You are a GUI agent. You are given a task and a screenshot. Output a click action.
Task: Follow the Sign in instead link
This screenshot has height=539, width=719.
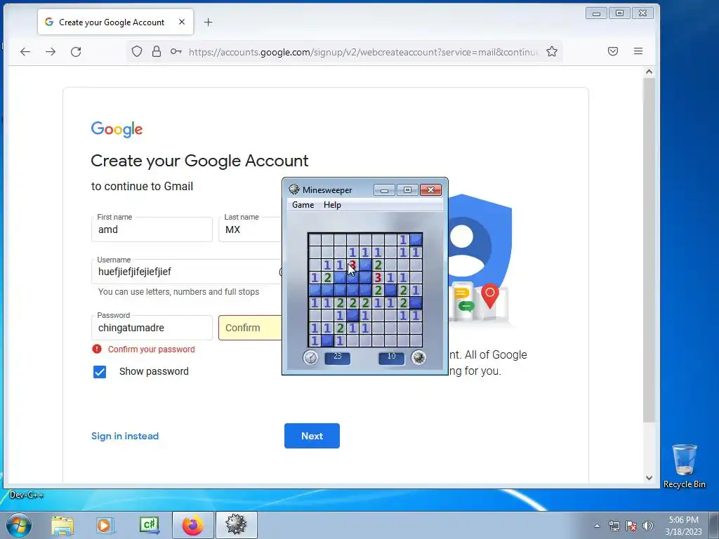point(125,436)
